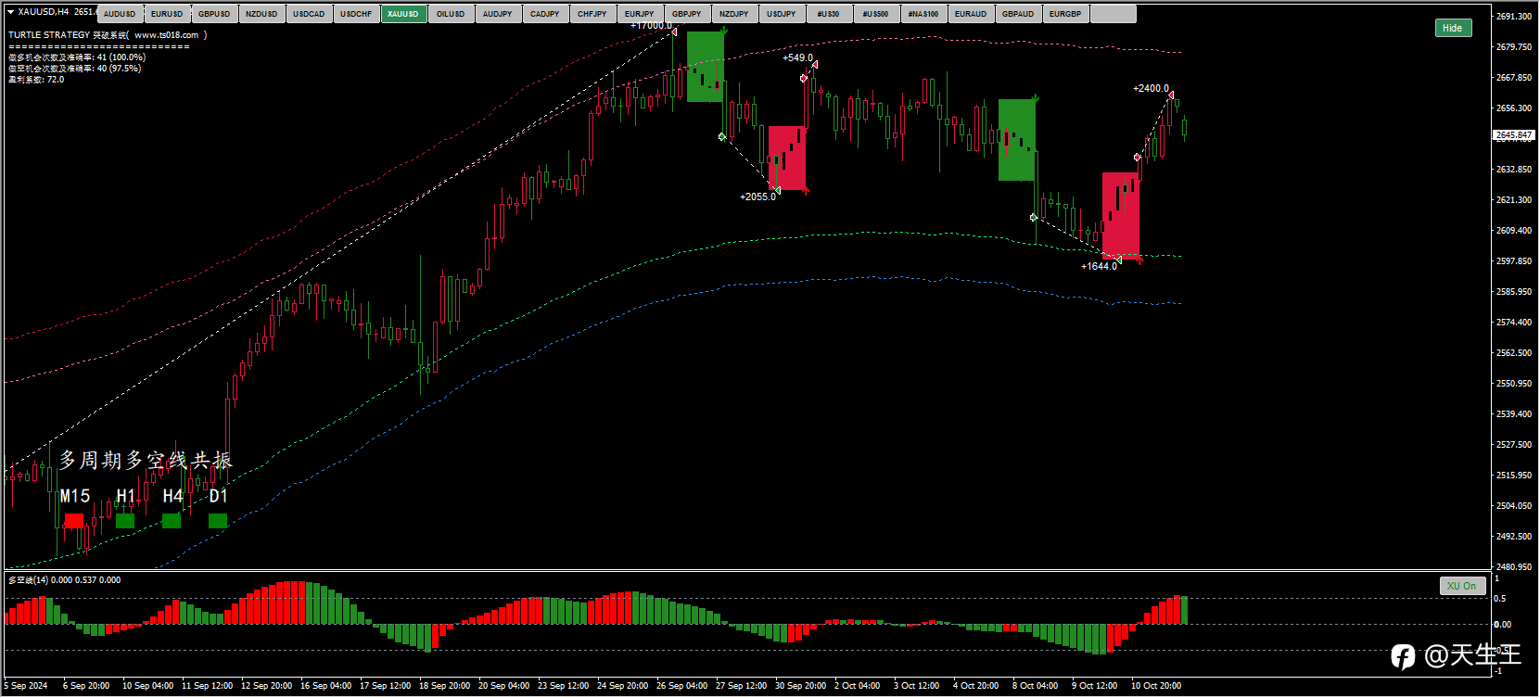Open the #US30 index button
Image resolution: width=1540 pixels, height=698 pixels.
(829, 14)
